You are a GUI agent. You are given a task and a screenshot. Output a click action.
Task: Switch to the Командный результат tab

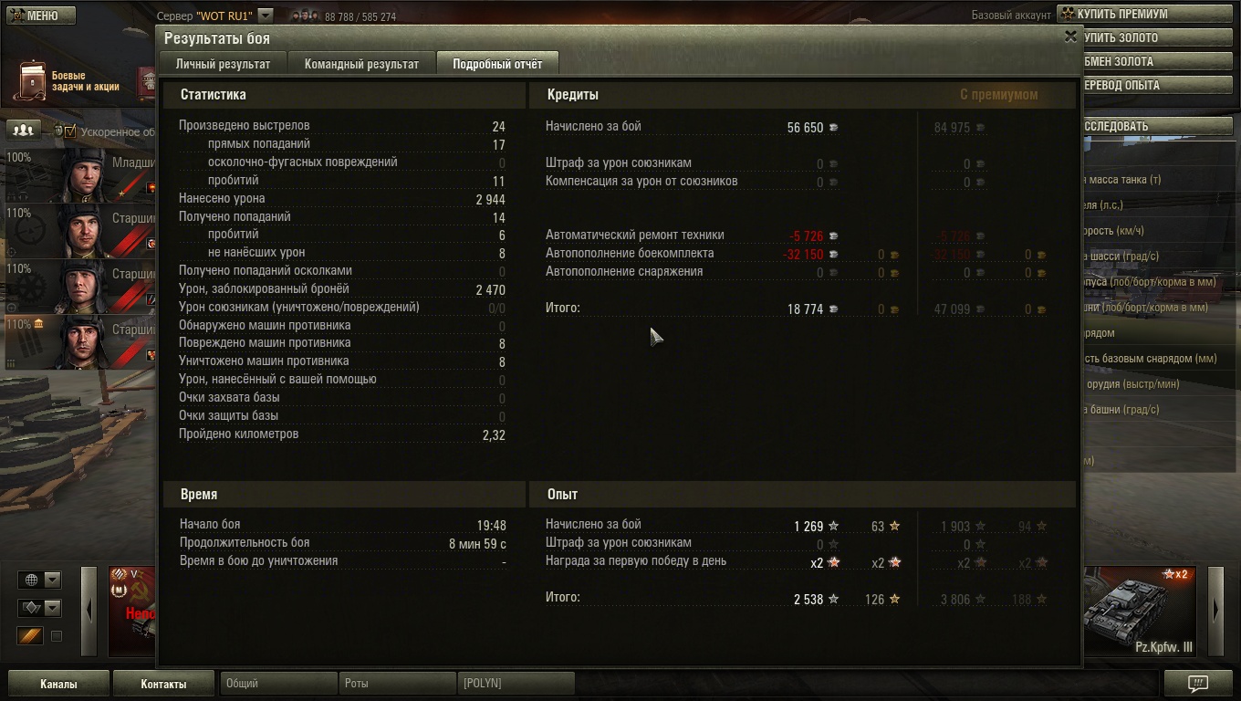[361, 64]
